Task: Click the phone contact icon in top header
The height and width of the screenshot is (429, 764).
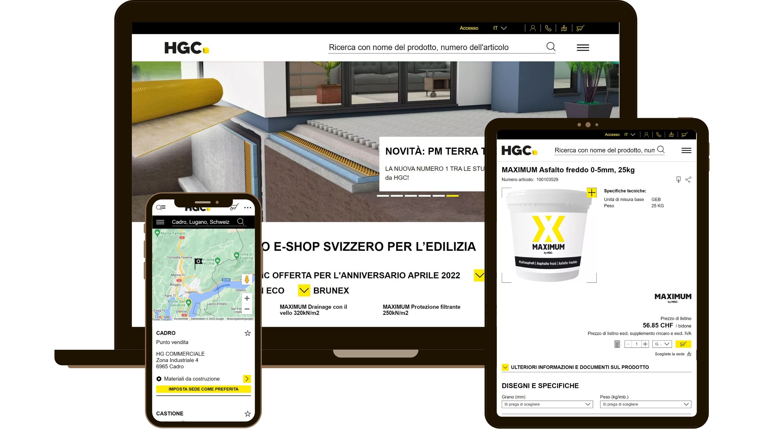Action: point(548,28)
